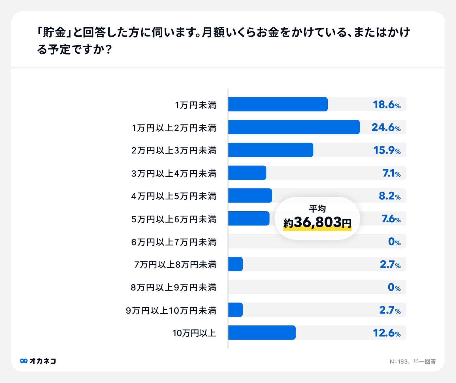The image size is (456, 383).
Task: Click the average 約36,803円 badge
Action: tap(317, 218)
